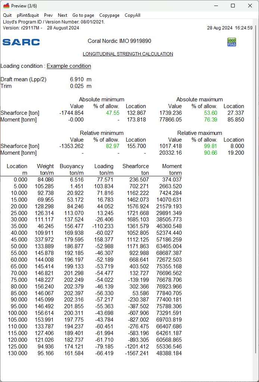This screenshot has height=382, width=259.
Task: Click the green percentage 82.97
Action: [x=113, y=146]
